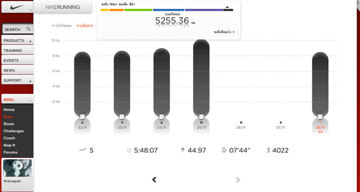Image resolution: width=360 pixels, height=192 pixels.
Task: Expand the PRODUCTS menu
Action: [x=17, y=41]
